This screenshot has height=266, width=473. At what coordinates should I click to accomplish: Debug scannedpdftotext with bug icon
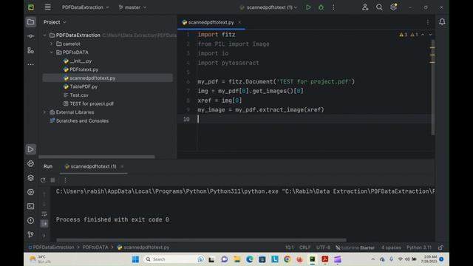pyautogui.click(x=321, y=7)
